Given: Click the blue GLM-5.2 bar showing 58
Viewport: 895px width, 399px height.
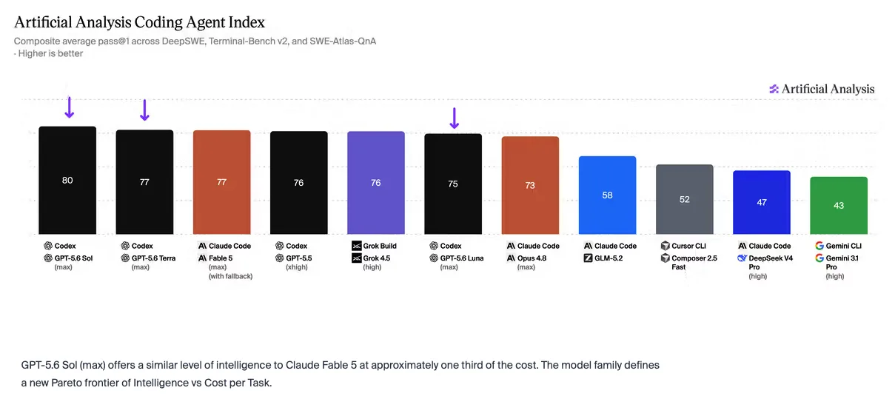Looking at the screenshot, I should tap(607, 195).
